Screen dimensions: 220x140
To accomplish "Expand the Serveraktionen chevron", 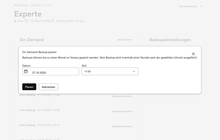I will [x=201, y=6].
